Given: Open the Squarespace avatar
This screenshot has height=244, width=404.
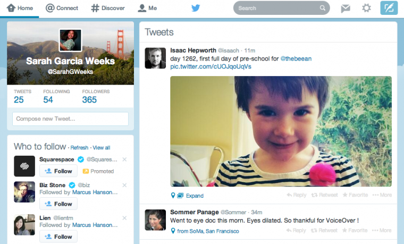Looking at the screenshot, I should [24, 166].
